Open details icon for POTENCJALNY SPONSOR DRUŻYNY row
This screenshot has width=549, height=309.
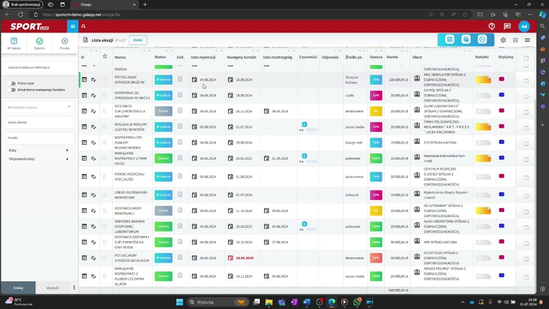[x=84, y=79]
